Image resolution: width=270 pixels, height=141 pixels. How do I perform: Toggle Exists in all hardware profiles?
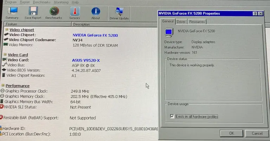pos(172,116)
